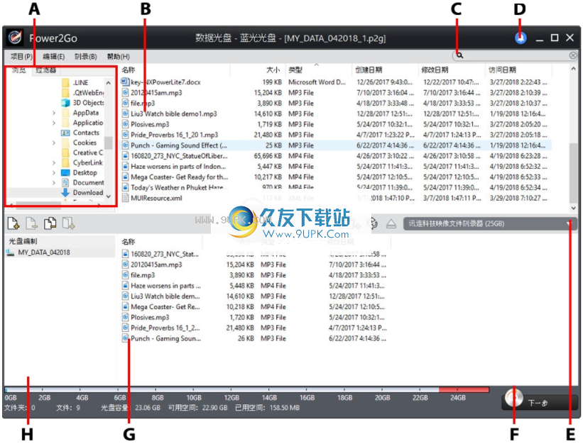Expand the Application Data folder node
Screen dimensions: 583x444
[54, 123]
